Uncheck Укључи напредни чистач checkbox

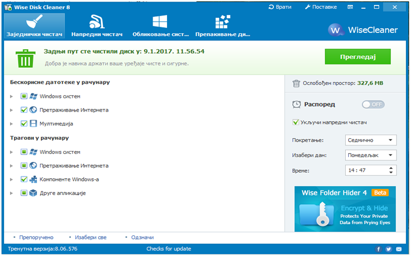295,122
